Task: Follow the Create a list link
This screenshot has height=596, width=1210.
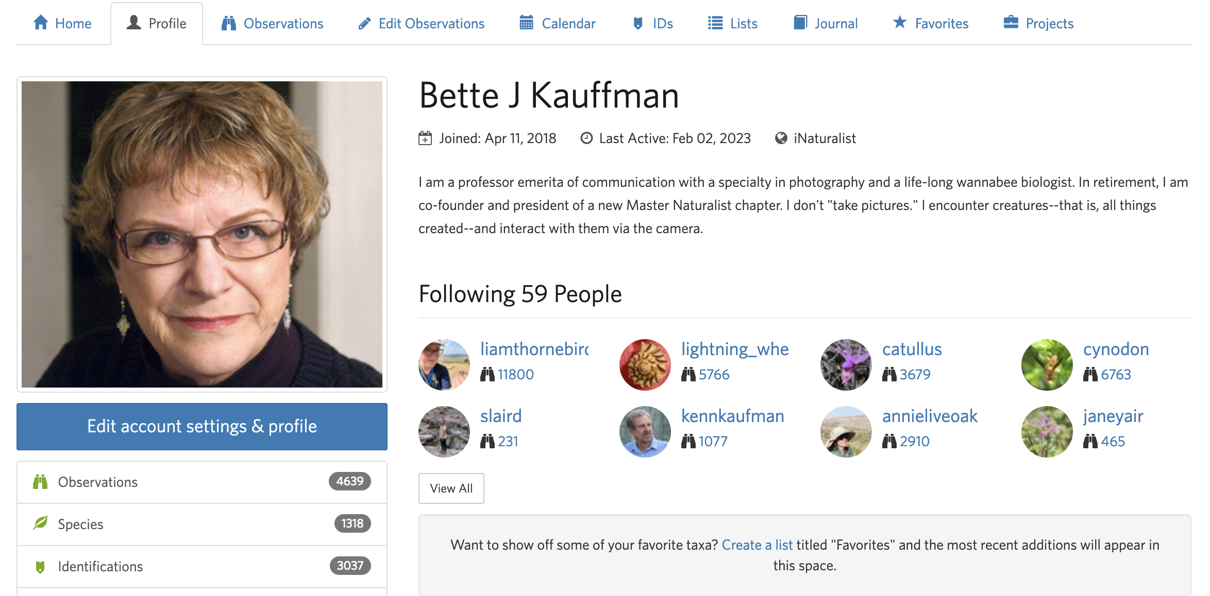Action: (757, 545)
